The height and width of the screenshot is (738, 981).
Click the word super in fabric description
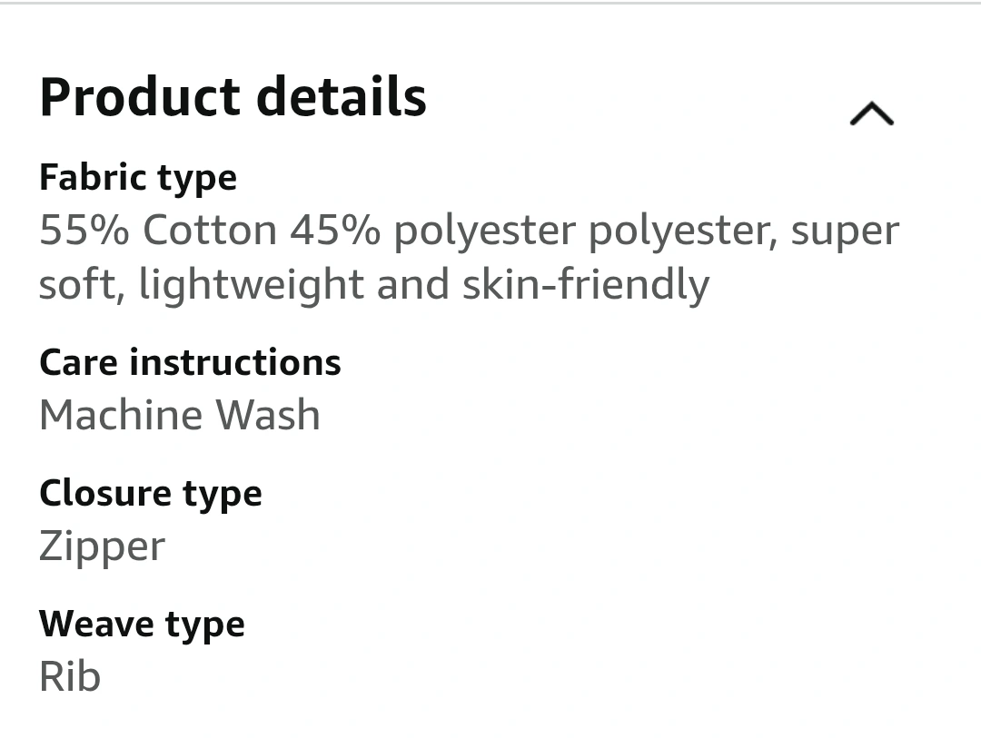(846, 232)
